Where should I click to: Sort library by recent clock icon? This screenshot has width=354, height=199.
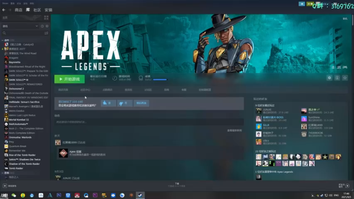point(42,26)
